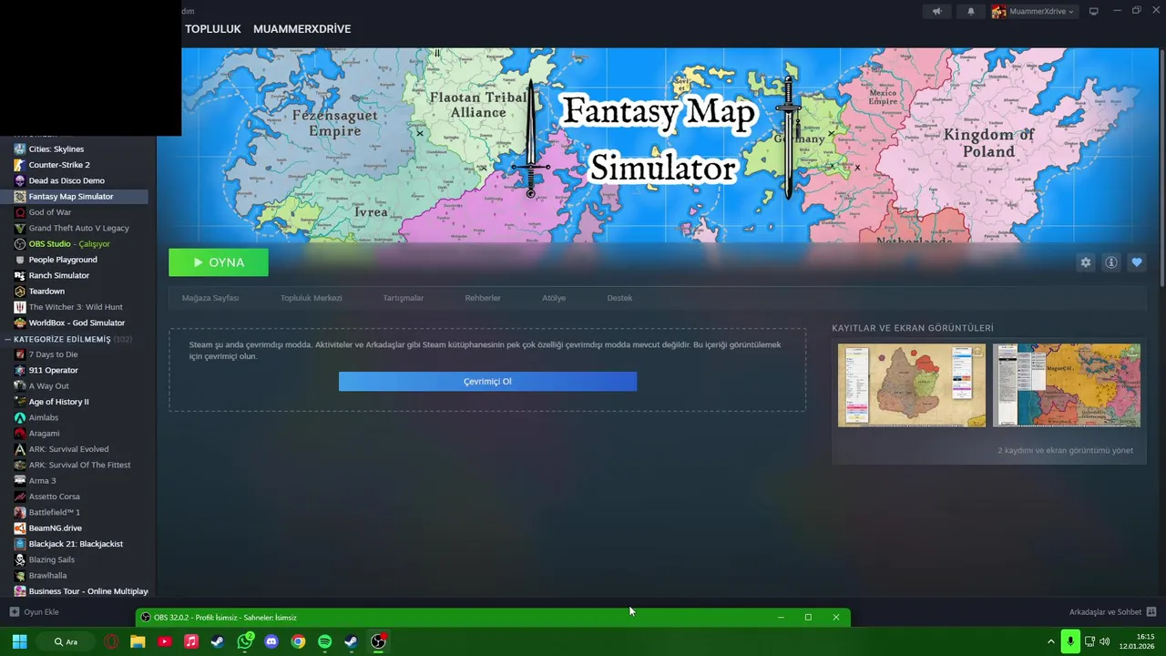Screen dimensions: 1166x656
Task: Open File Explorer from the taskbar
Action: 138,641
